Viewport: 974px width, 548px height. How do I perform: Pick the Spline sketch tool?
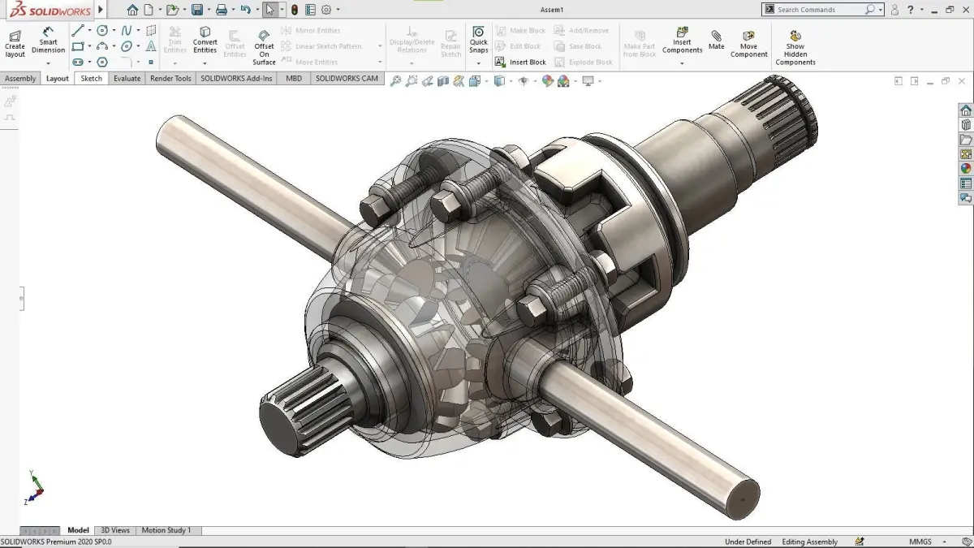pos(127,30)
